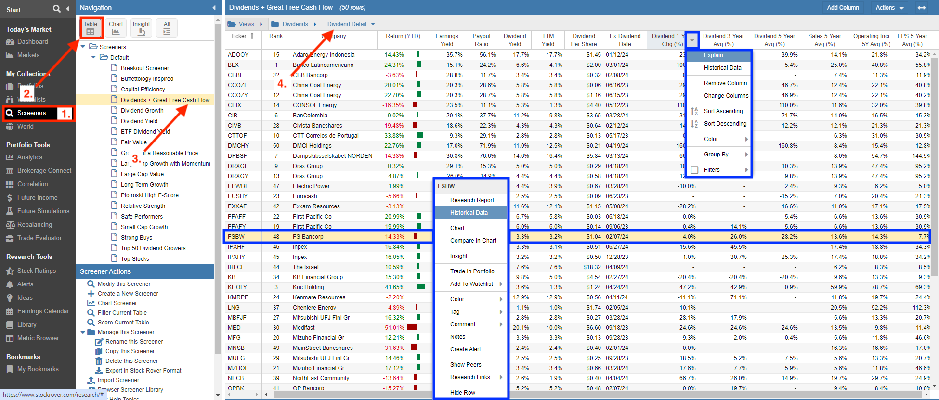
Task: Click the search magnifier icon beside Start
Action: point(56,9)
